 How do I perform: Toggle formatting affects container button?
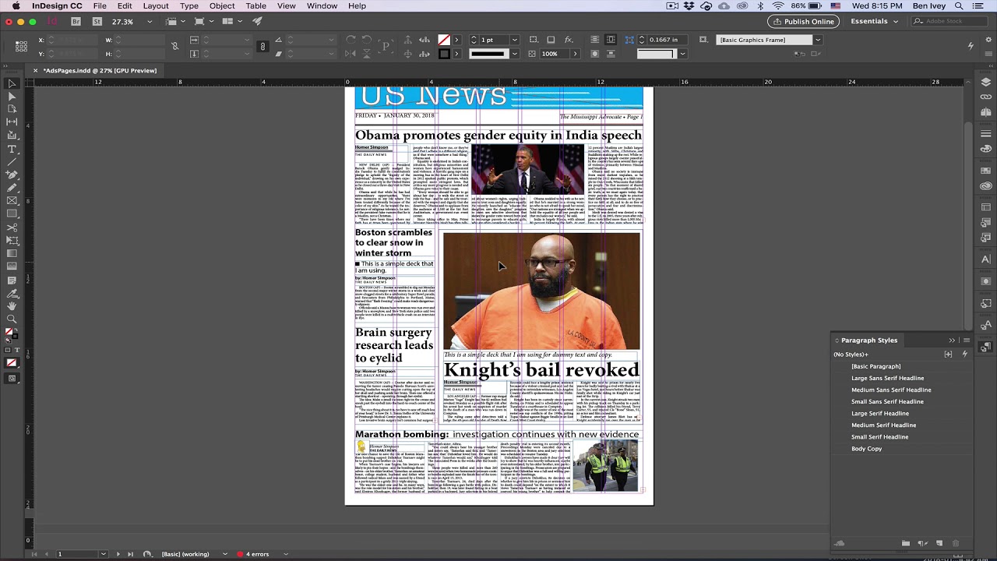coord(7,350)
